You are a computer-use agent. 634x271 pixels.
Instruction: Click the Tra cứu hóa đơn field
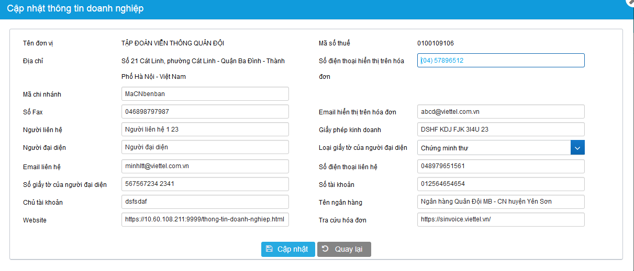coord(500,220)
